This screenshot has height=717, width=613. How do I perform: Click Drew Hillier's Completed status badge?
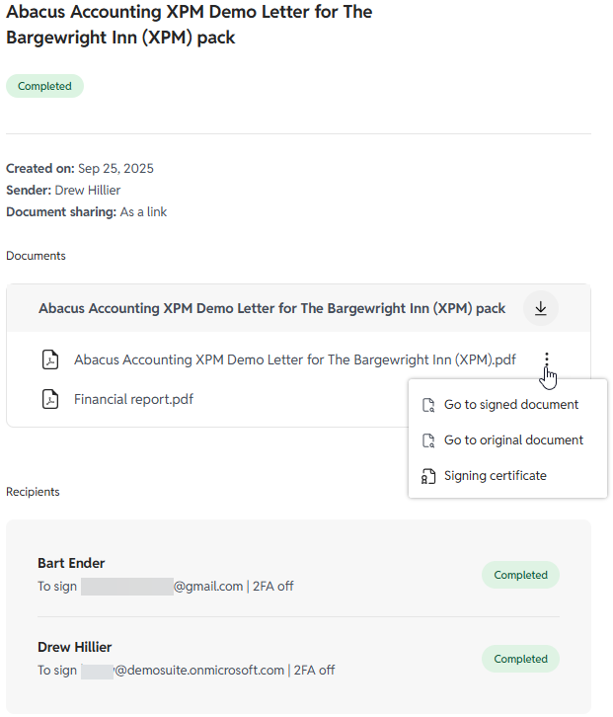520,659
